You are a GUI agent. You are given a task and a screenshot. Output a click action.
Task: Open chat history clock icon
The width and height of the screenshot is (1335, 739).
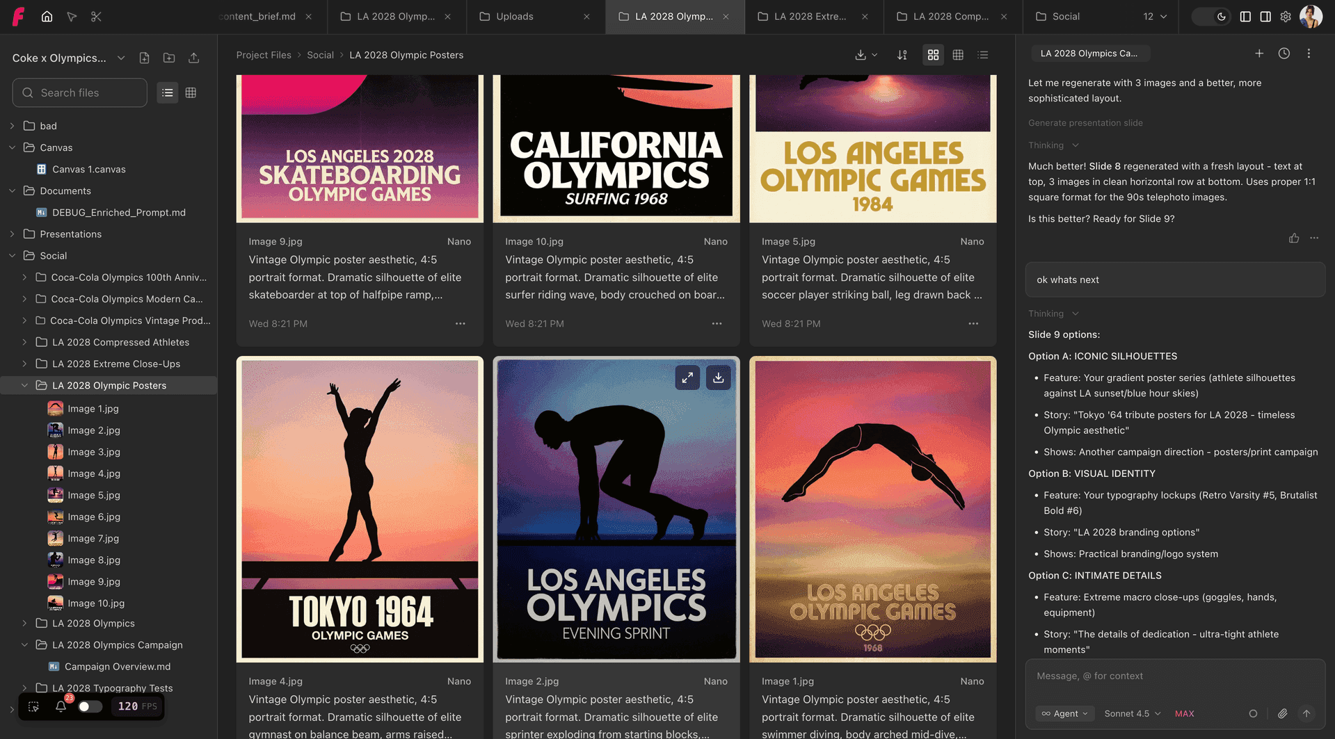(1284, 54)
